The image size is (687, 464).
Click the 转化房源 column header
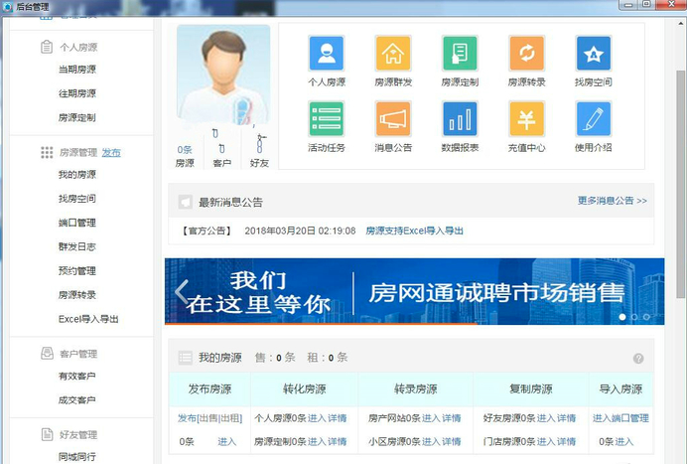coord(305,389)
